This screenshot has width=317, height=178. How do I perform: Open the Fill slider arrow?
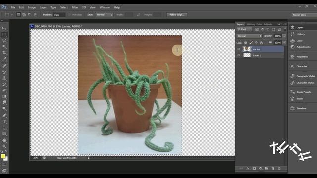click(284, 43)
